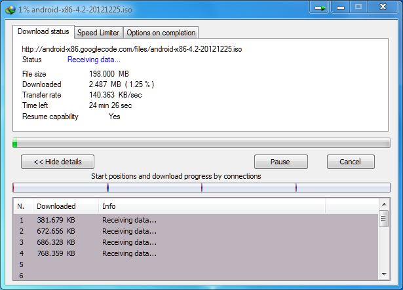This screenshot has width=403, height=290.
Task: Switch to the Download status tab
Action: pyautogui.click(x=43, y=31)
